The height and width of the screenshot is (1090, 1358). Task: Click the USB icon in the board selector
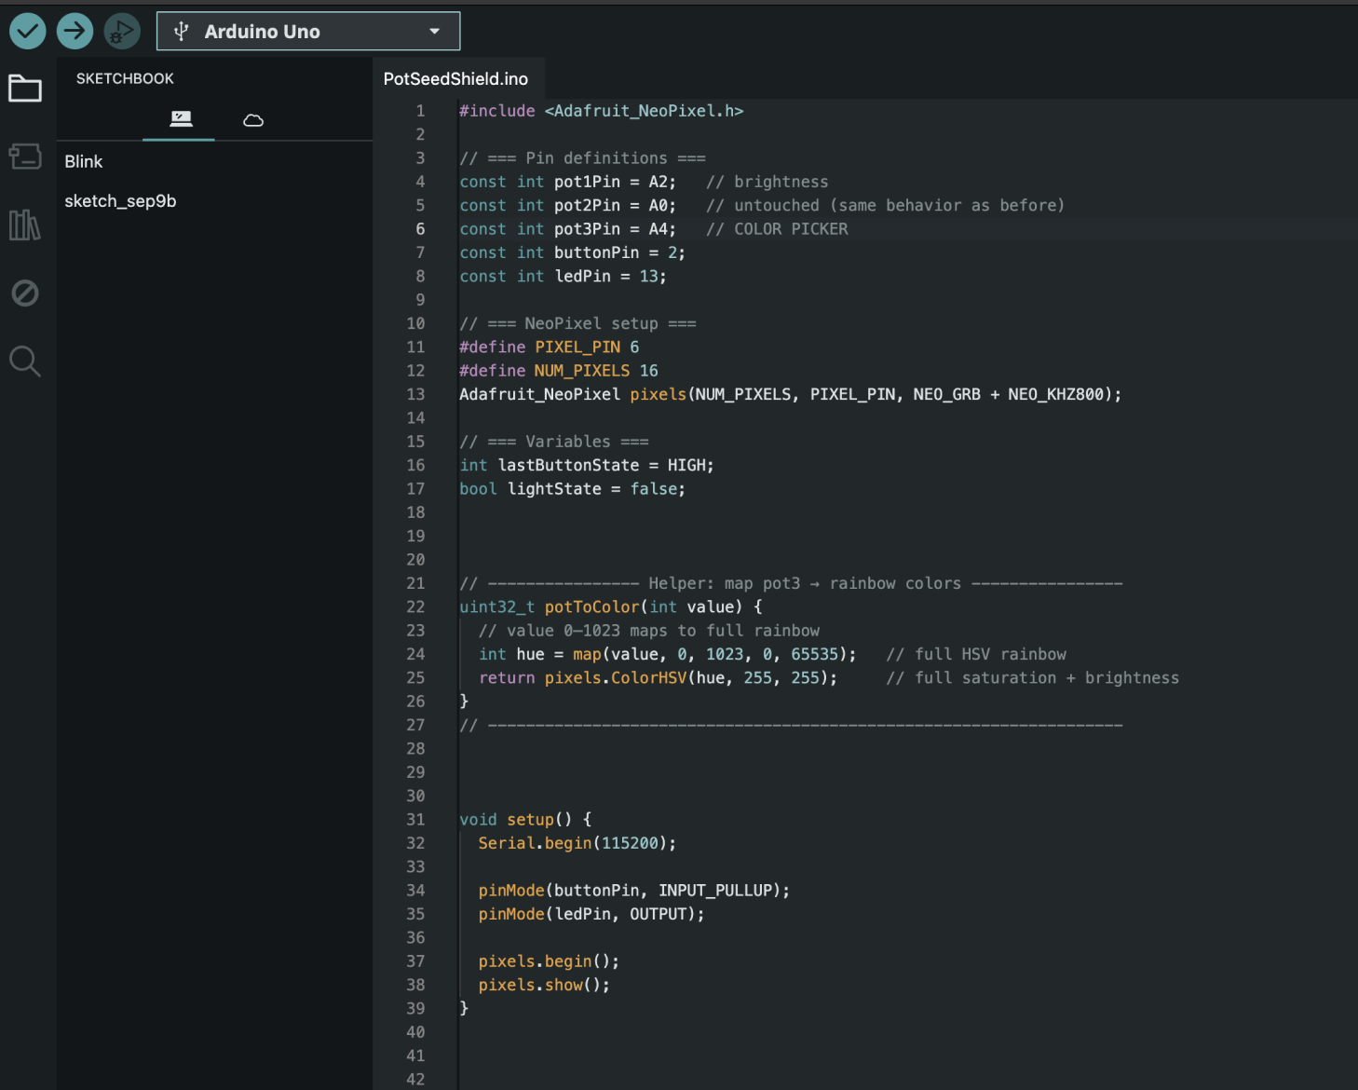coord(182,32)
